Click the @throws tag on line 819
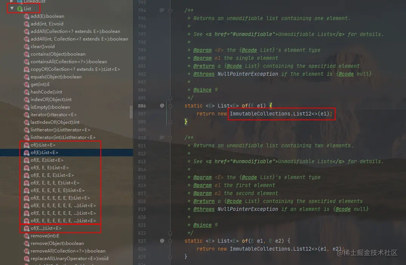 (204, 209)
